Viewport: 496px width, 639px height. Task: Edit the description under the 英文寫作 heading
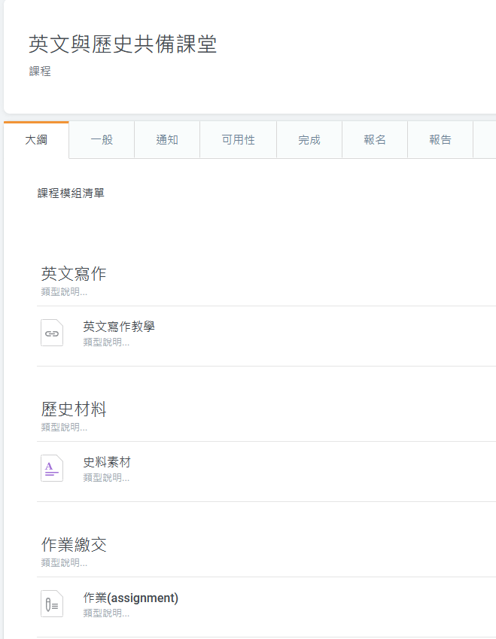(64, 291)
